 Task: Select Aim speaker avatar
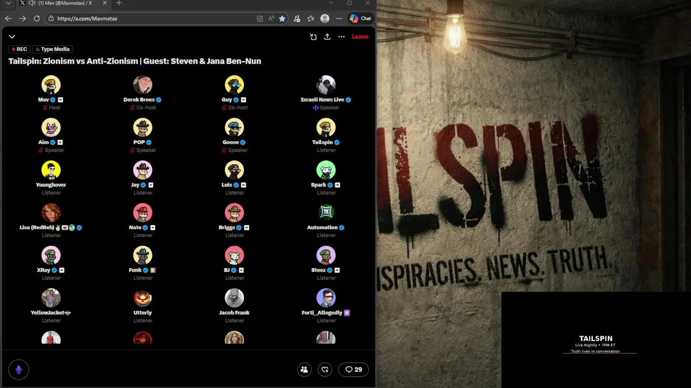[51, 128]
